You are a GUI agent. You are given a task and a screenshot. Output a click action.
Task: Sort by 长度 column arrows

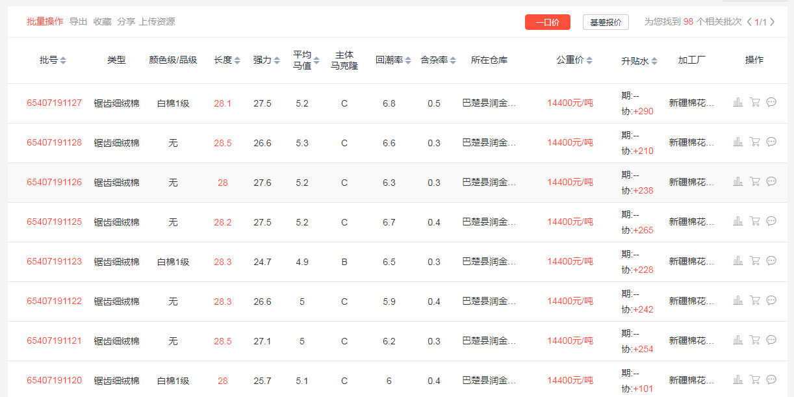[x=237, y=60]
